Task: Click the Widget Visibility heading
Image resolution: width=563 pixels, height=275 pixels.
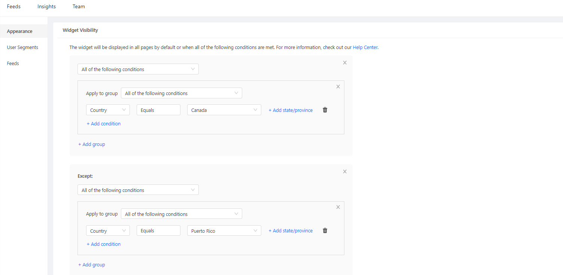Action: click(80, 30)
